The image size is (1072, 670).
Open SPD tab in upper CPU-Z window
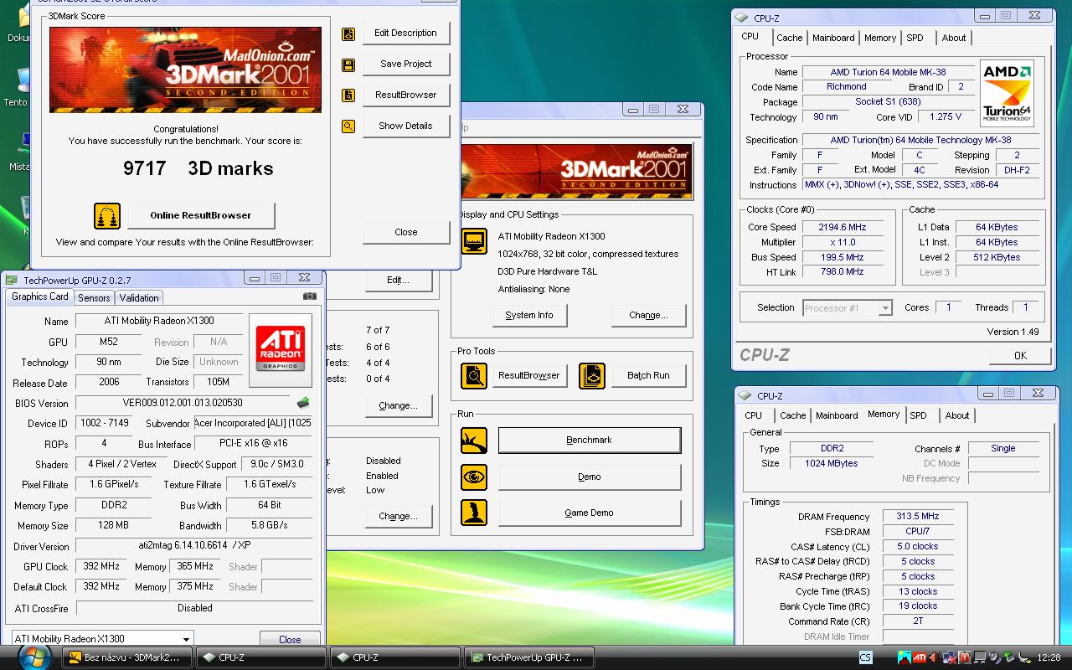click(915, 38)
